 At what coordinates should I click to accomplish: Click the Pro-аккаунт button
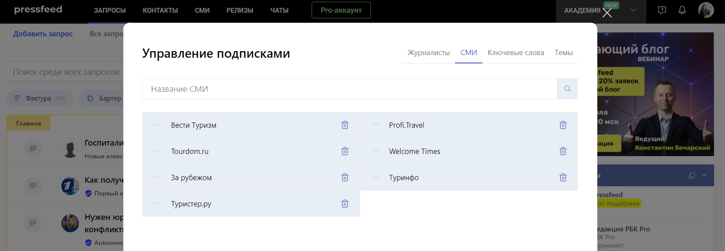341,10
